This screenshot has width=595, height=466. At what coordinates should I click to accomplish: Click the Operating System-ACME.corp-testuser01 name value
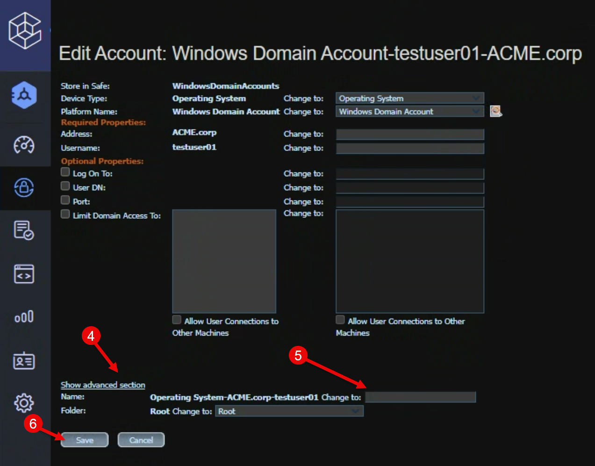[x=234, y=397]
